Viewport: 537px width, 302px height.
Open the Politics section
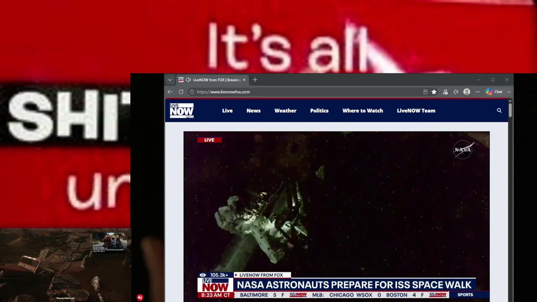[x=319, y=111]
